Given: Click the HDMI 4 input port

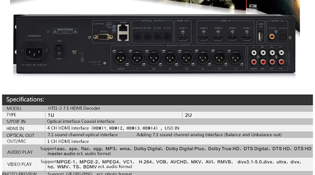Looking at the screenshot, I should pos(203,39).
